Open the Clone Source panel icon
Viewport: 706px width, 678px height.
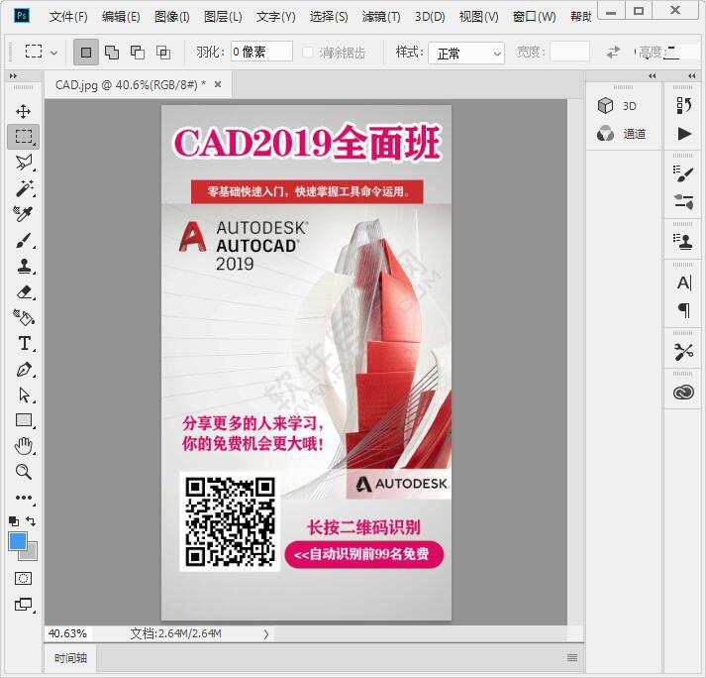coord(683,242)
